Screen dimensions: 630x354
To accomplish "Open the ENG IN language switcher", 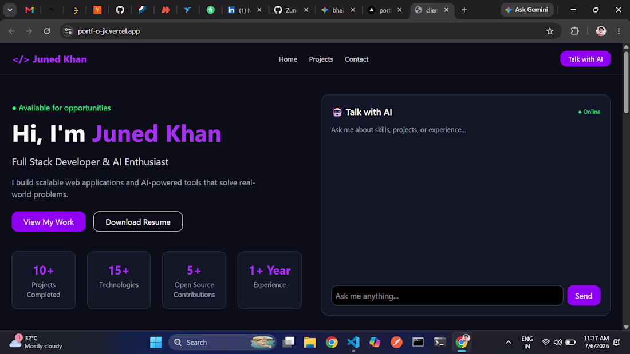I will coord(527,343).
